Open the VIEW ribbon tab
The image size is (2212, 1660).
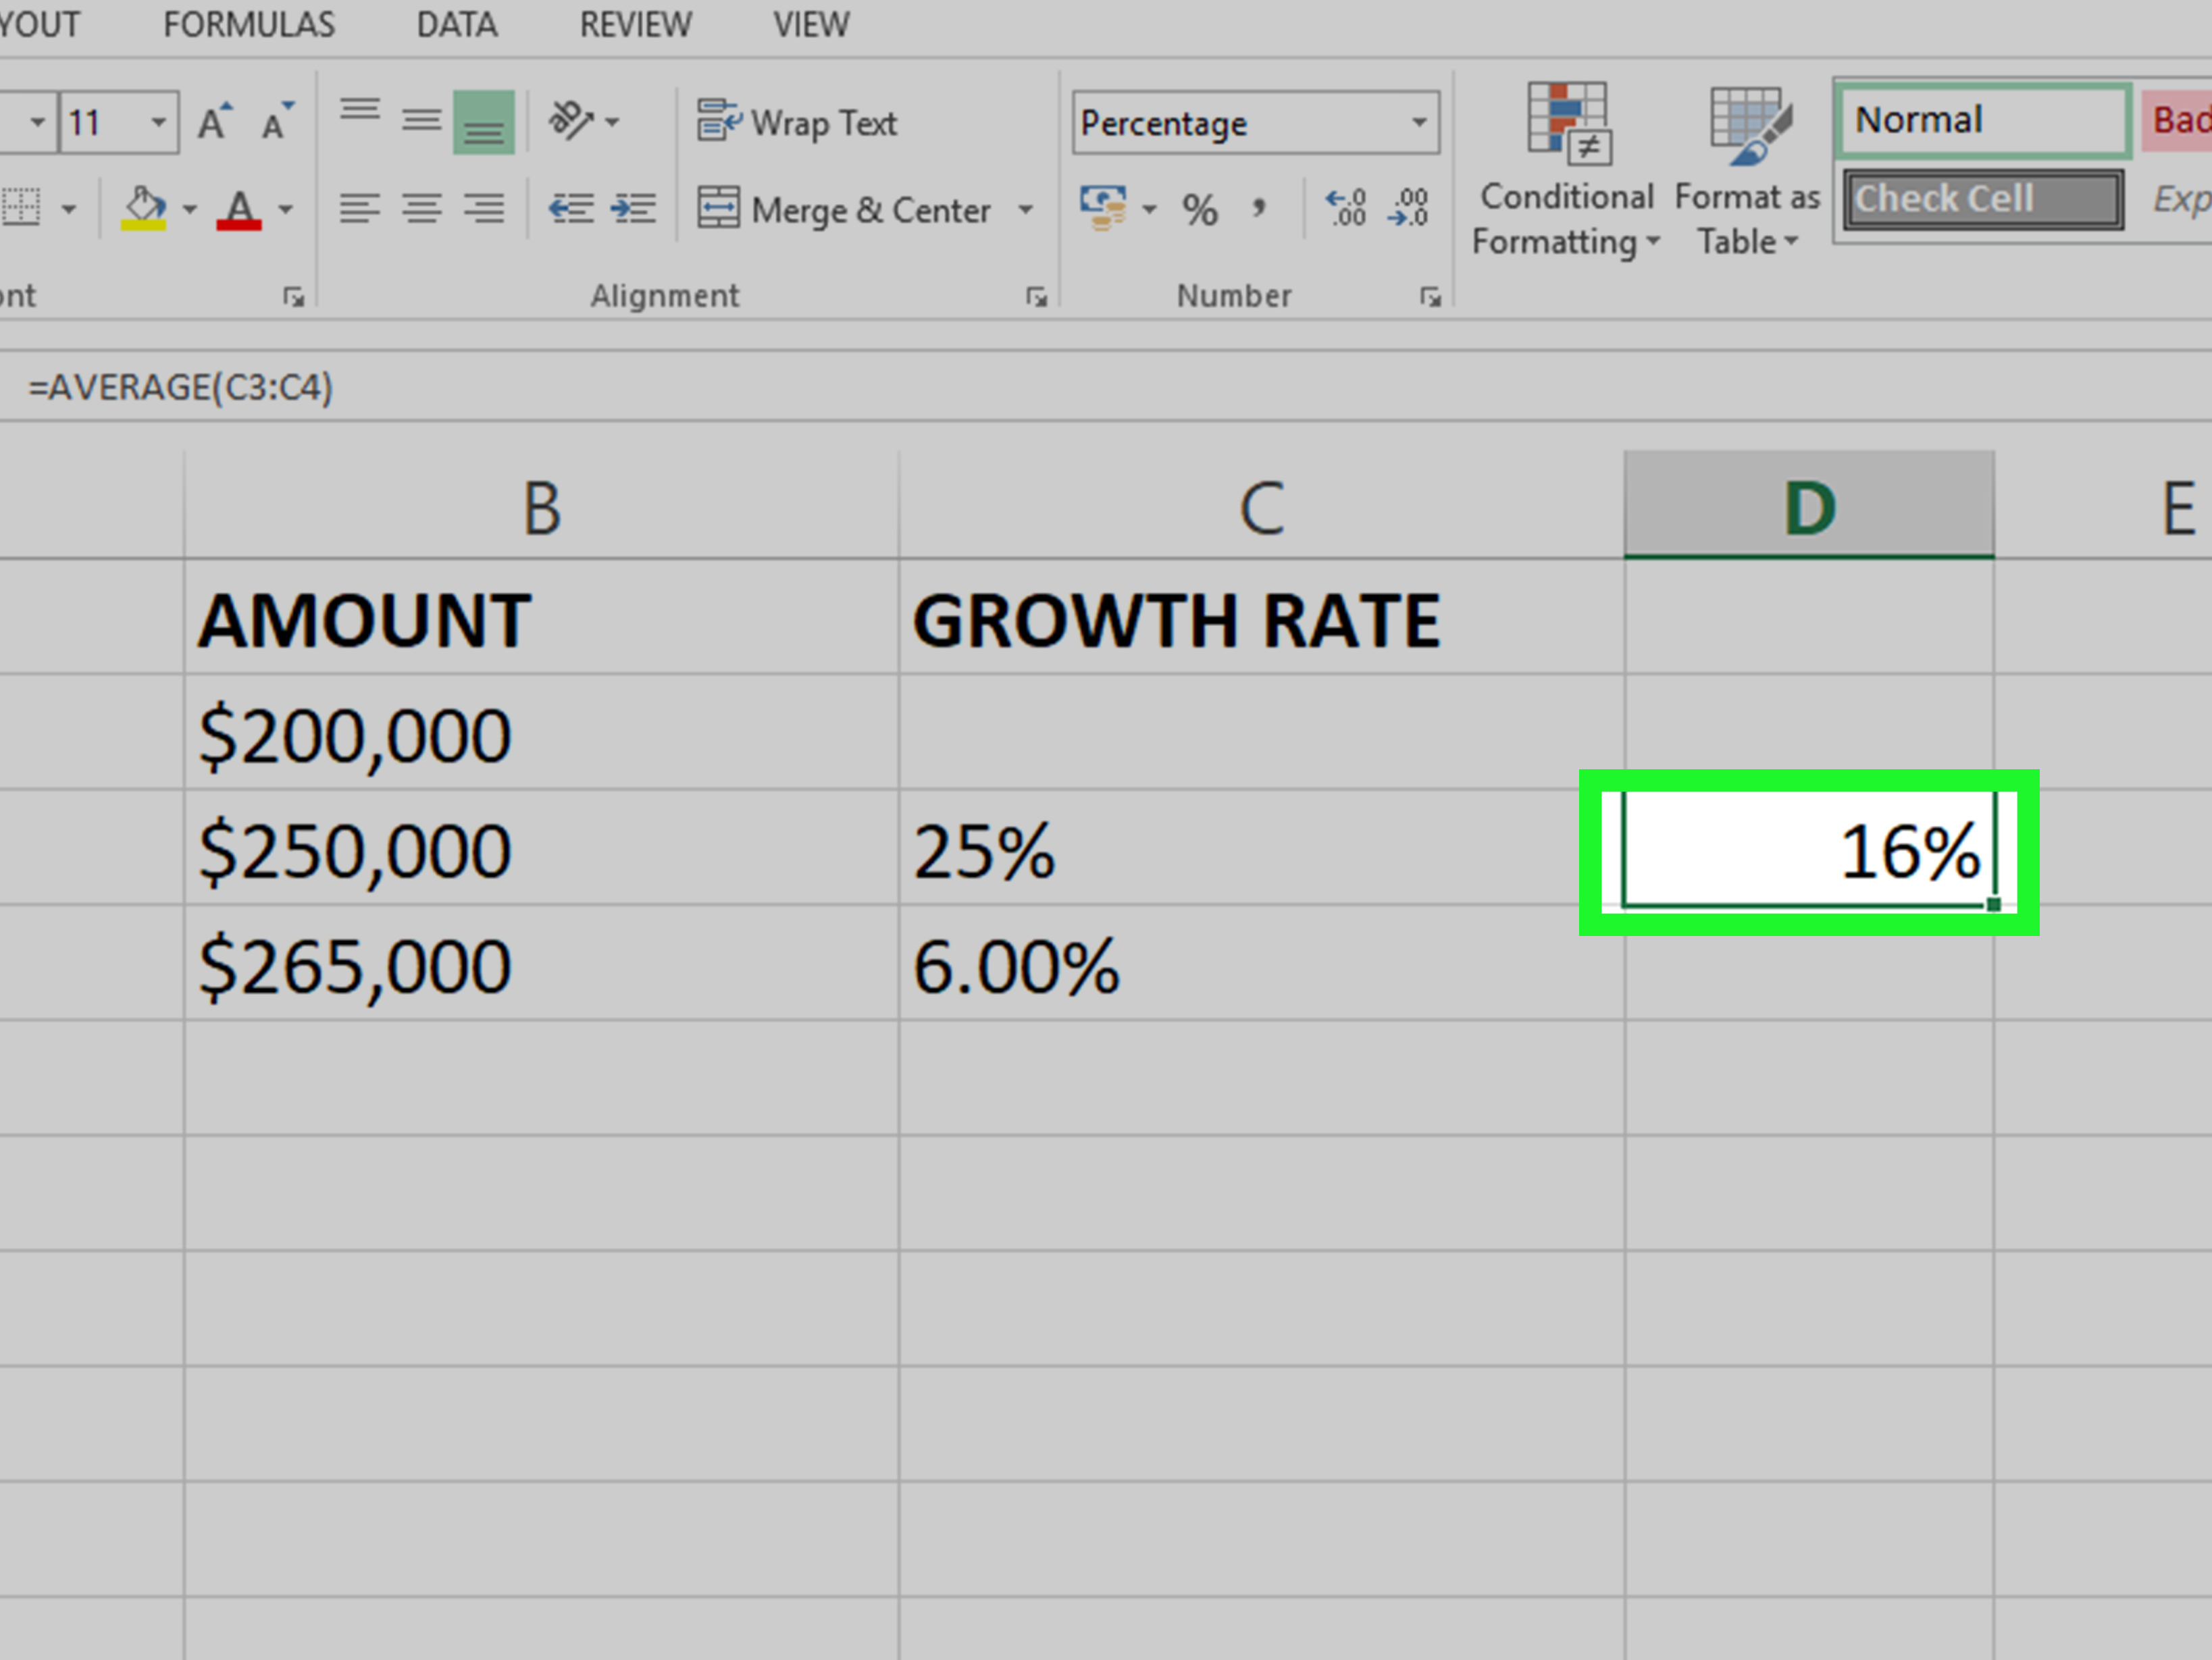click(x=811, y=24)
